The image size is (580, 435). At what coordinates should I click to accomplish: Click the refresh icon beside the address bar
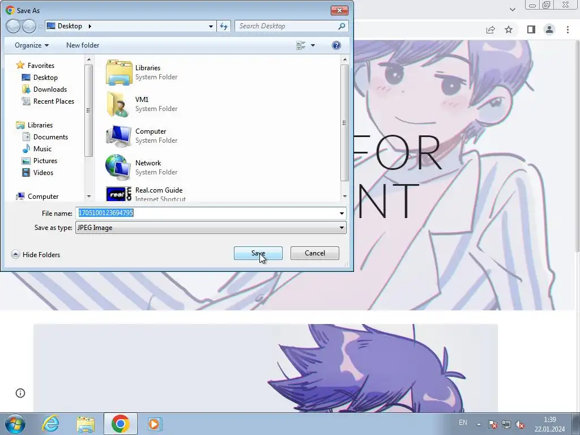point(224,26)
